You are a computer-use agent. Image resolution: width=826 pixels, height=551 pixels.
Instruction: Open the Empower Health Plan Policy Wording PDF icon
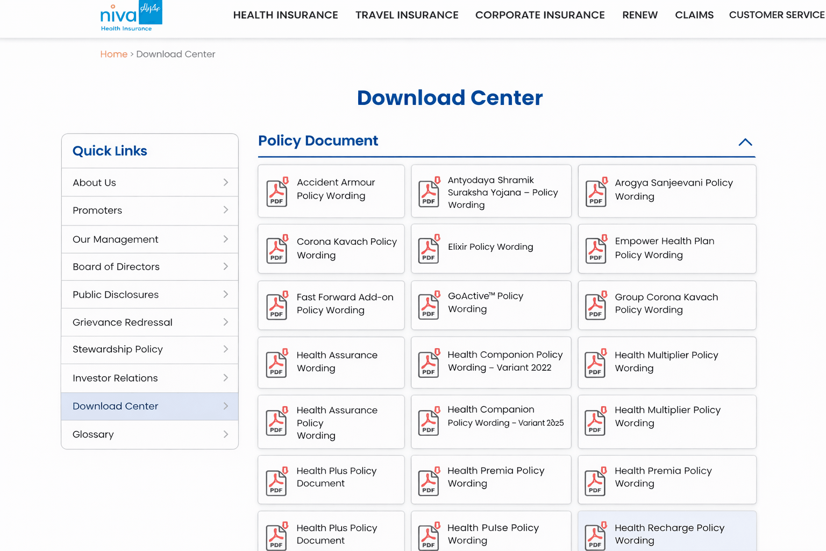(x=595, y=249)
